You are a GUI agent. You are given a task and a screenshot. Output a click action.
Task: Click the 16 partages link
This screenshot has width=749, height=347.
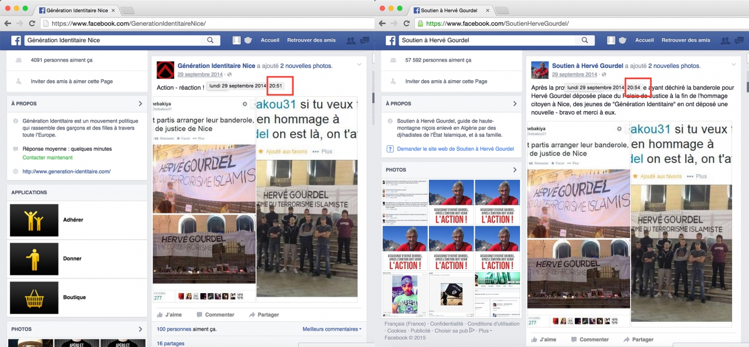(171, 343)
